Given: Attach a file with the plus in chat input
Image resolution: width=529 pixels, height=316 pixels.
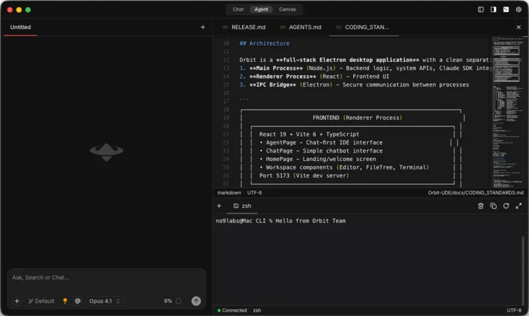Looking at the screenshot, I should 17,301.
